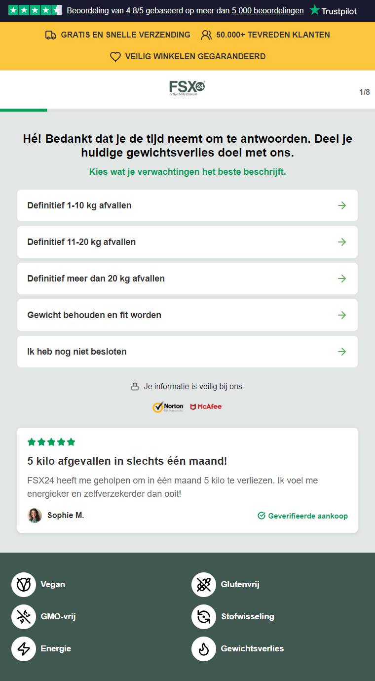Click the quiz progress bar
The image size is (375, 681).
point(187,110)
